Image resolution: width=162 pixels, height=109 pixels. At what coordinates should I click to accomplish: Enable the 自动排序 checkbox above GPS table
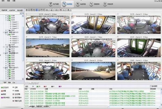pos(151,86)
